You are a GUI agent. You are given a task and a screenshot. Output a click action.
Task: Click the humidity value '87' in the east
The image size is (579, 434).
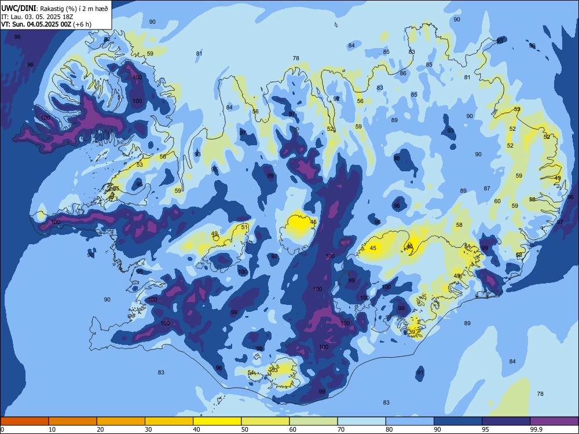point(487,189)
